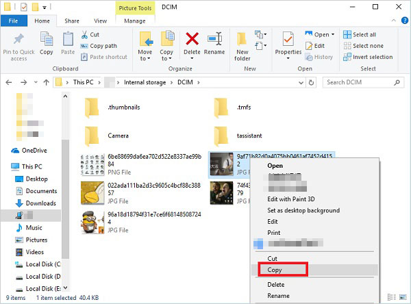The image size is (411, 304).
Task: Expand address bar history dropdown
Action: 301,83
